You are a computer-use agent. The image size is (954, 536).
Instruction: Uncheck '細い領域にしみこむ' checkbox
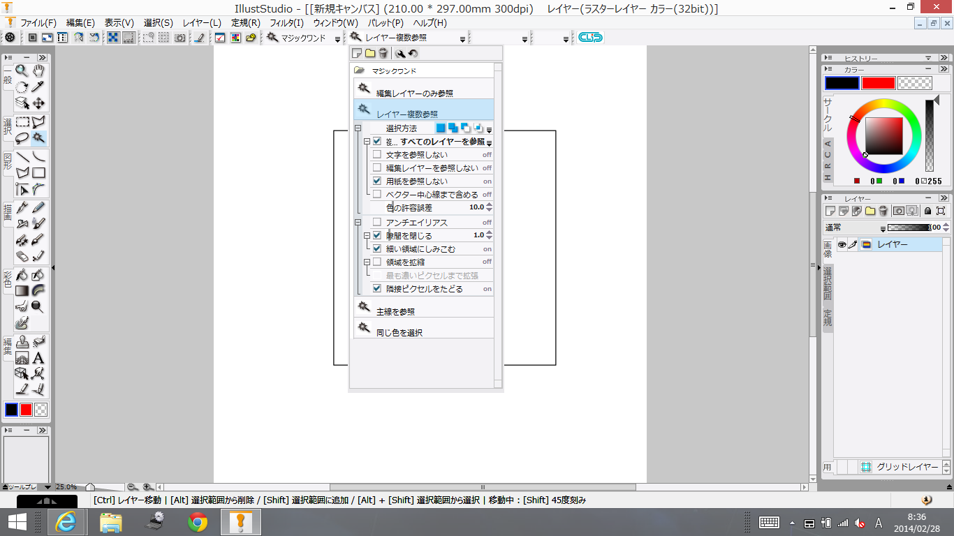pos(377,248)
